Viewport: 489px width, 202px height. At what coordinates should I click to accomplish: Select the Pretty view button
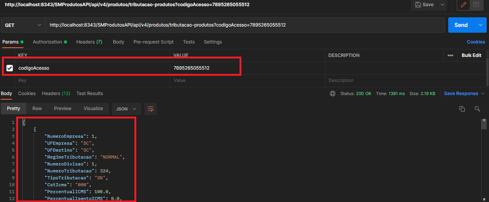(13, 109)
